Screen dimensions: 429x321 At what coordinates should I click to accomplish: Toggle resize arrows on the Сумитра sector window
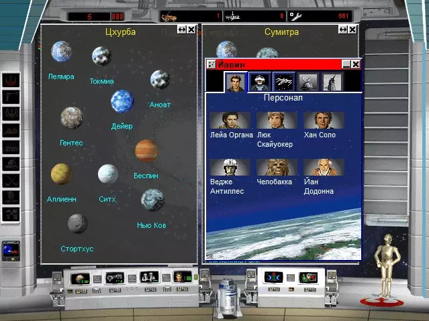point(343,29)
